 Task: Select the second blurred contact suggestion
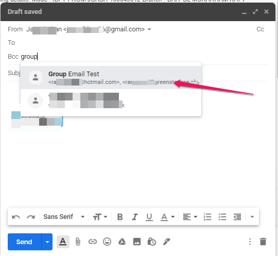point(111,100)
